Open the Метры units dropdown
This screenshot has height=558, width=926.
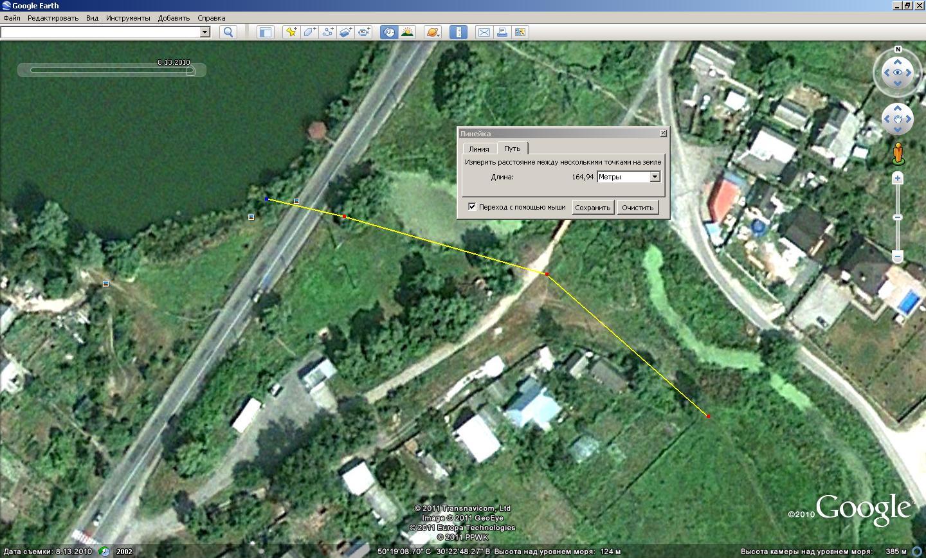629,177
